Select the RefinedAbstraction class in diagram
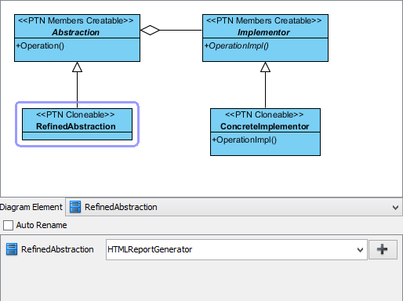This screenshot has width=403, height=301. point(77,125)
